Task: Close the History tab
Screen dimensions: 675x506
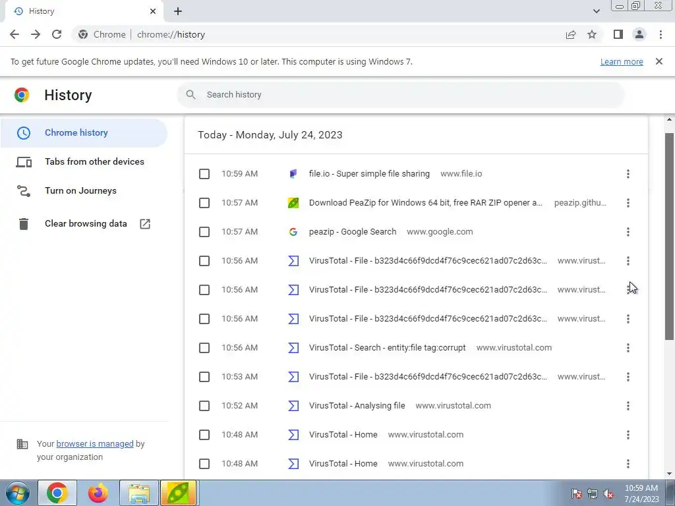Action: 153,11
